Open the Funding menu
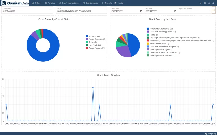Viewport: 217px width, 135px height. 51,3
